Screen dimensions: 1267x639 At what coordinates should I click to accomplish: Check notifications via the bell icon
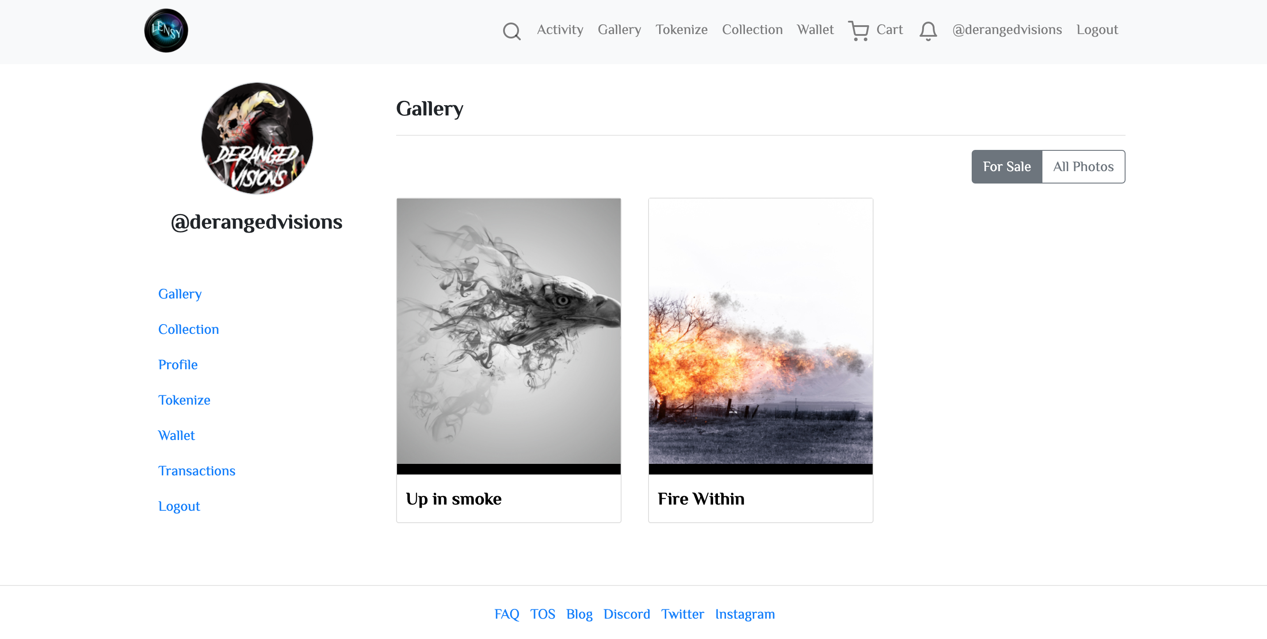(928, 31)
